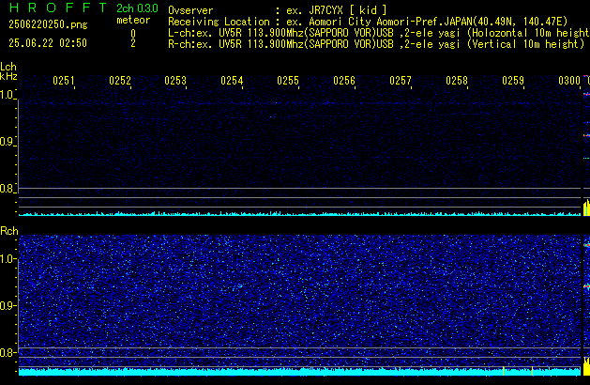Click the yellow level bars right of Rch strip
This screenshot has width=590, height=385.
[x=586, y=366]
